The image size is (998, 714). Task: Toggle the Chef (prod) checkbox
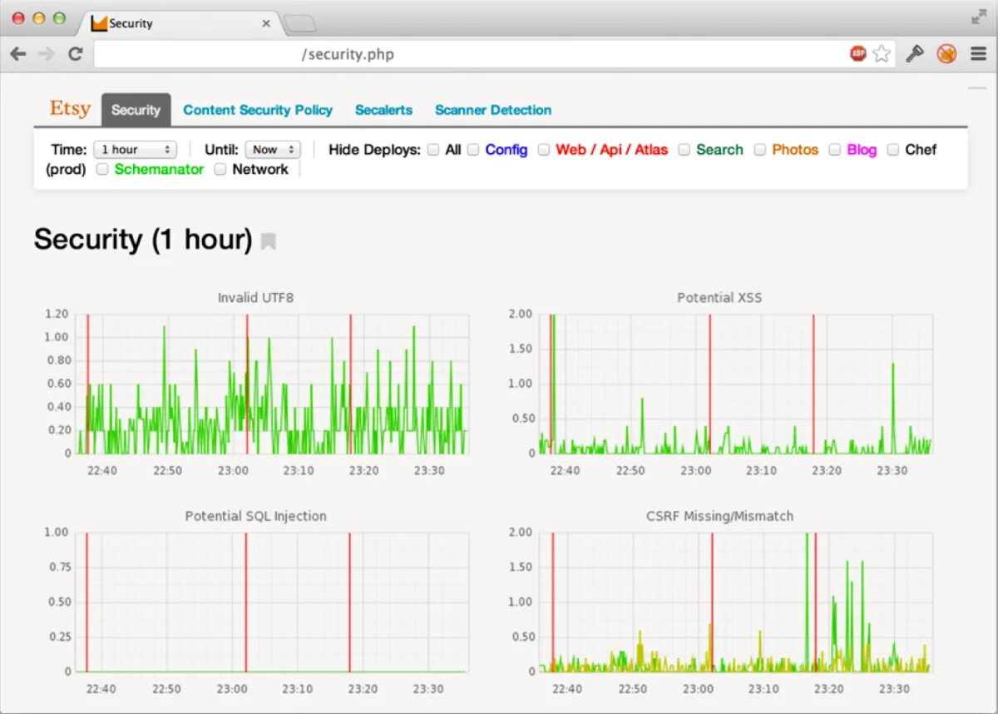pyautogui.click(x=893, y=150)
